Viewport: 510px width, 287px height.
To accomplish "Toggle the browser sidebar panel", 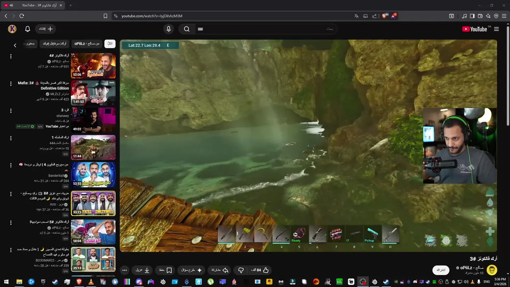I will pyautogui.click(x=472, y=16).
